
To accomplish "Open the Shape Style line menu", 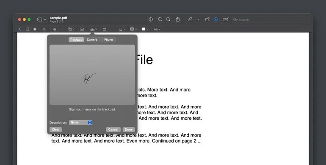I will point(122,29).
